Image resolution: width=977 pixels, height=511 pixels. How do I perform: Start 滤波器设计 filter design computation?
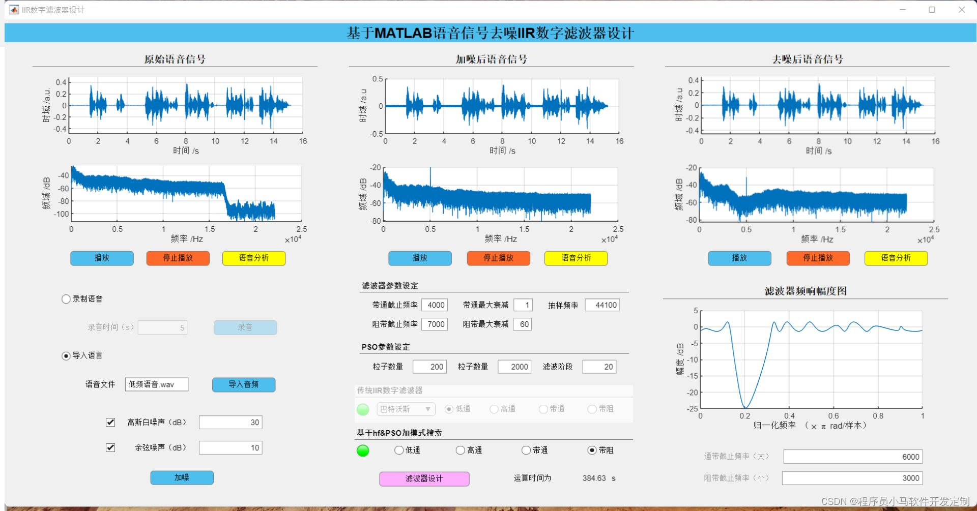pos(424,478)
